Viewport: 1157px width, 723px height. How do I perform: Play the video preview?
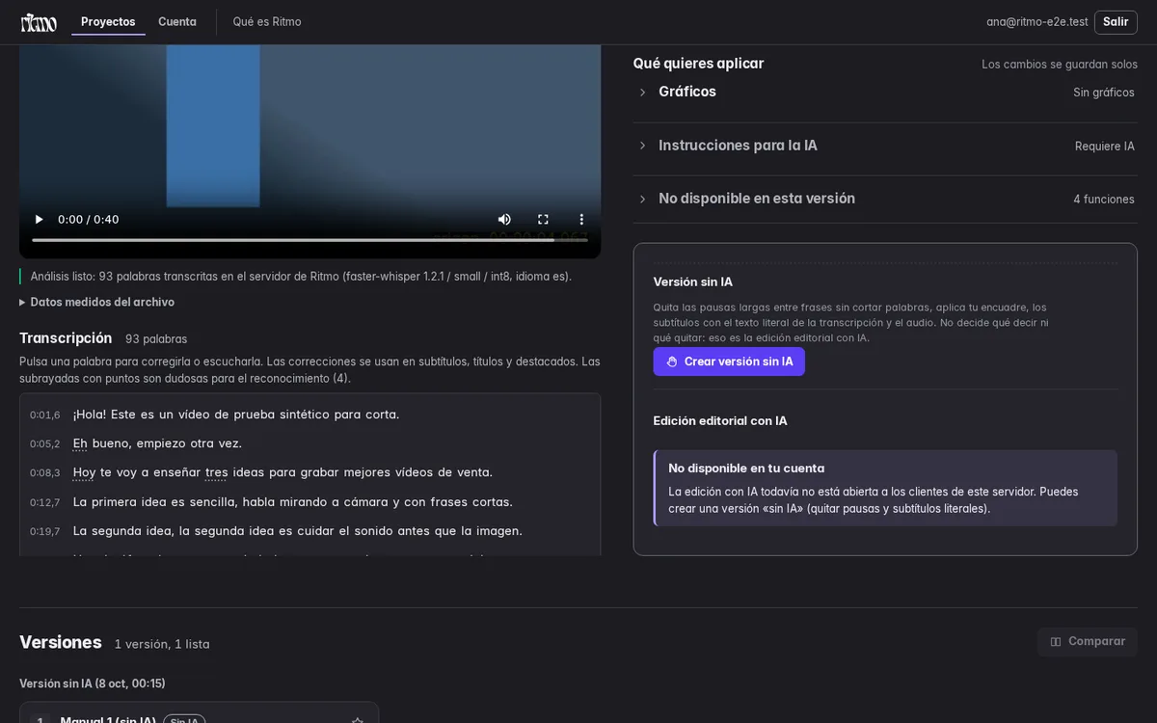pos(39,220)
